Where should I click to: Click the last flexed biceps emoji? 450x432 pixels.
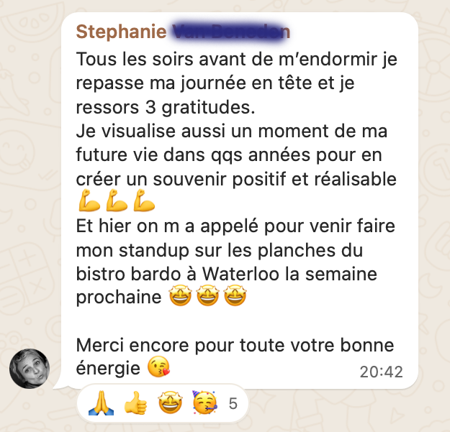tap(144, 201)
